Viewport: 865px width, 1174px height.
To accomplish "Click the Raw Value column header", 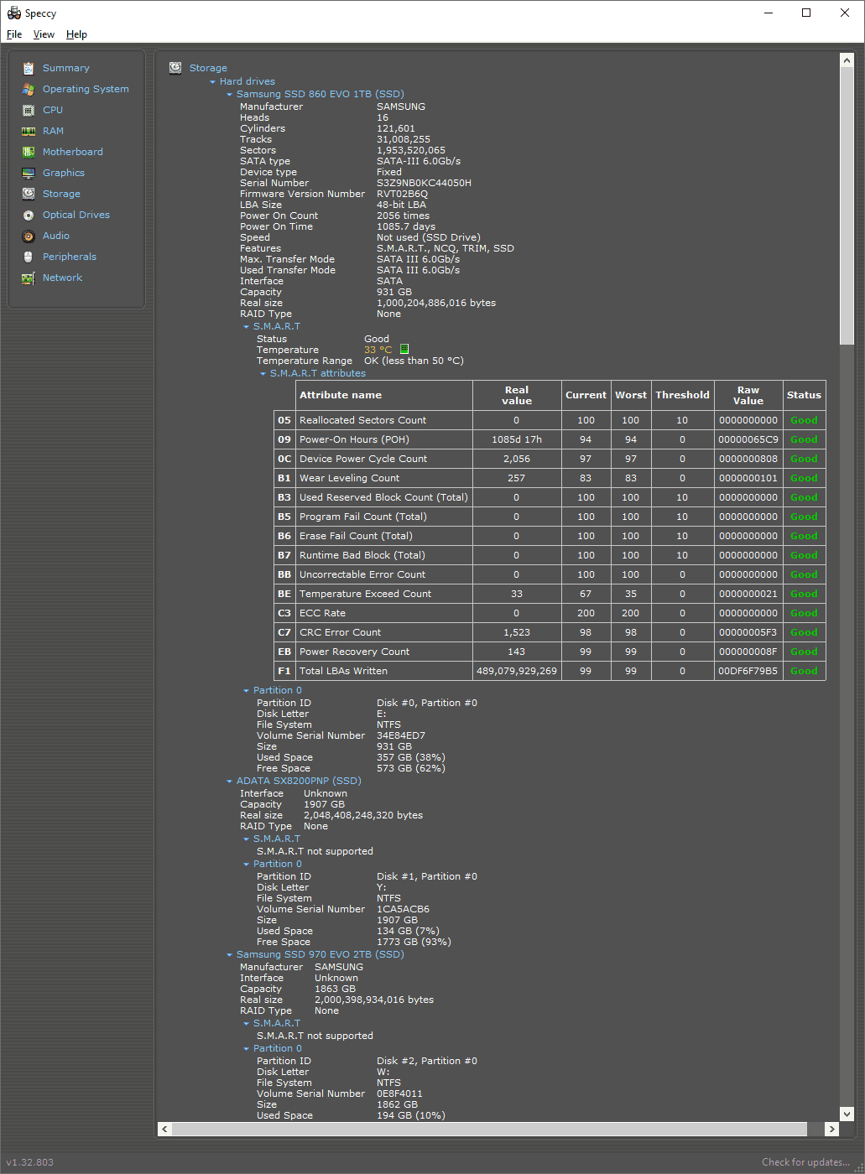I will tap(748, 395).
